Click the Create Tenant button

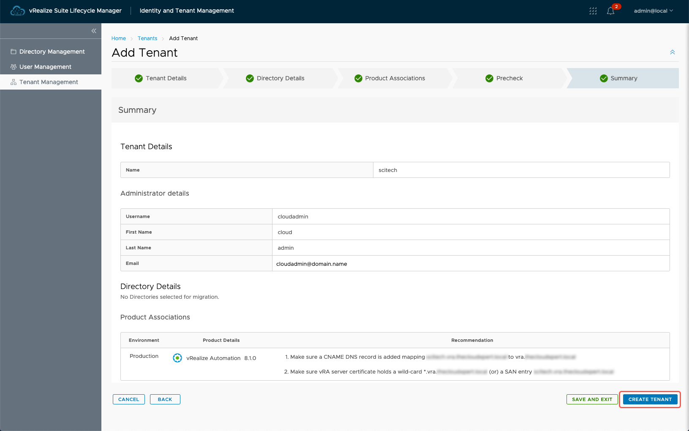pyautogui.click(x=650, y=399)
